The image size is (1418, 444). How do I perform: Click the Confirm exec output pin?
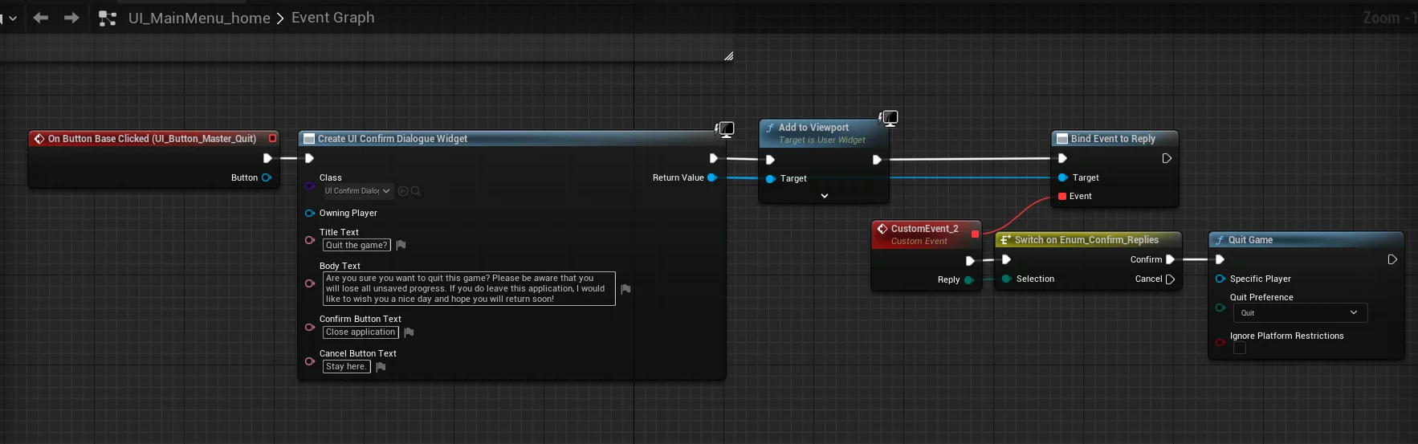[1170, 259]
